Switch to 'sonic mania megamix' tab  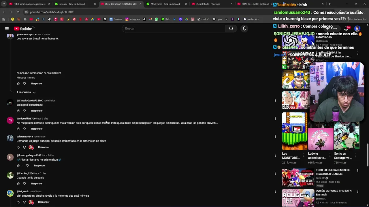[x=30, y=4]
